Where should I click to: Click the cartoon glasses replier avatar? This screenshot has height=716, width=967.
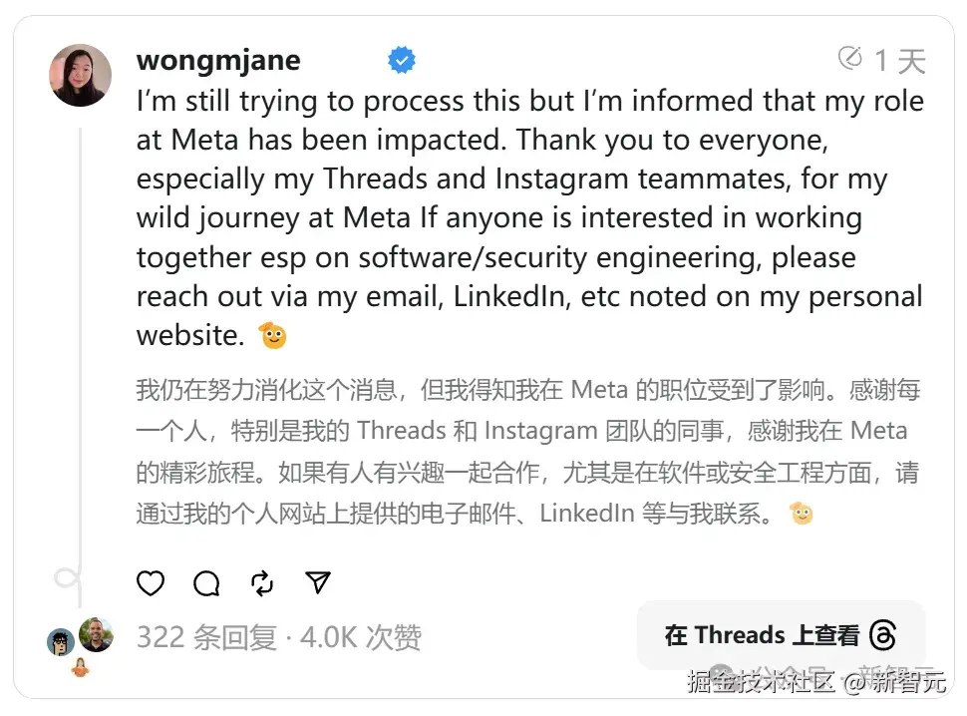click(x=61, y=642)
